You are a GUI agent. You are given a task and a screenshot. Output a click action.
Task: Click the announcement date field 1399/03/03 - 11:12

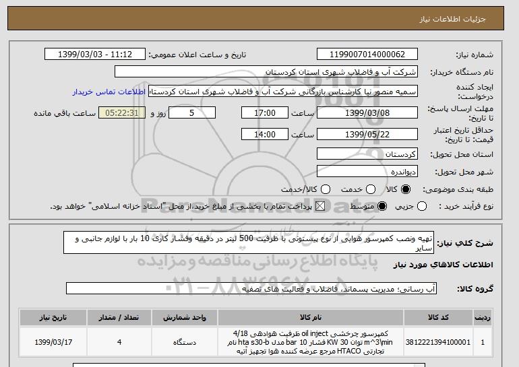[95, 55]
